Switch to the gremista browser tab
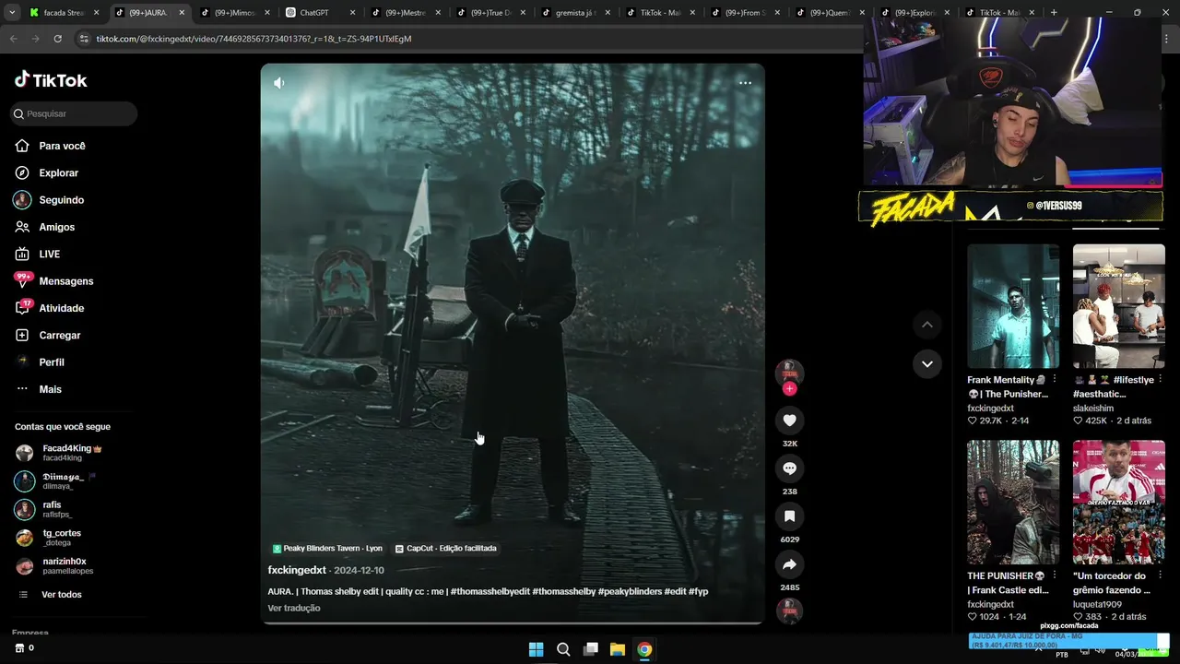This screenshot has height=664, width=1180. [x=574, y=13]
